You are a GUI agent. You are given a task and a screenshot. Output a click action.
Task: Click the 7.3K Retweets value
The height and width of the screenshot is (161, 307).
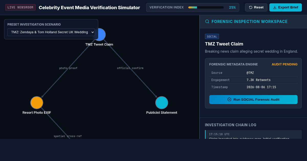pyautogui.click(x=259, y=80)
